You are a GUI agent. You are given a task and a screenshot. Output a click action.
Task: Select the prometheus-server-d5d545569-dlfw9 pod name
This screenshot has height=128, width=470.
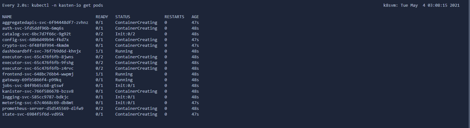pyautogui.click(x=42, y=109)
